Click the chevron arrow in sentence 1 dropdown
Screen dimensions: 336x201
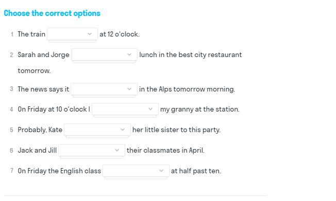tap(90, 34)
